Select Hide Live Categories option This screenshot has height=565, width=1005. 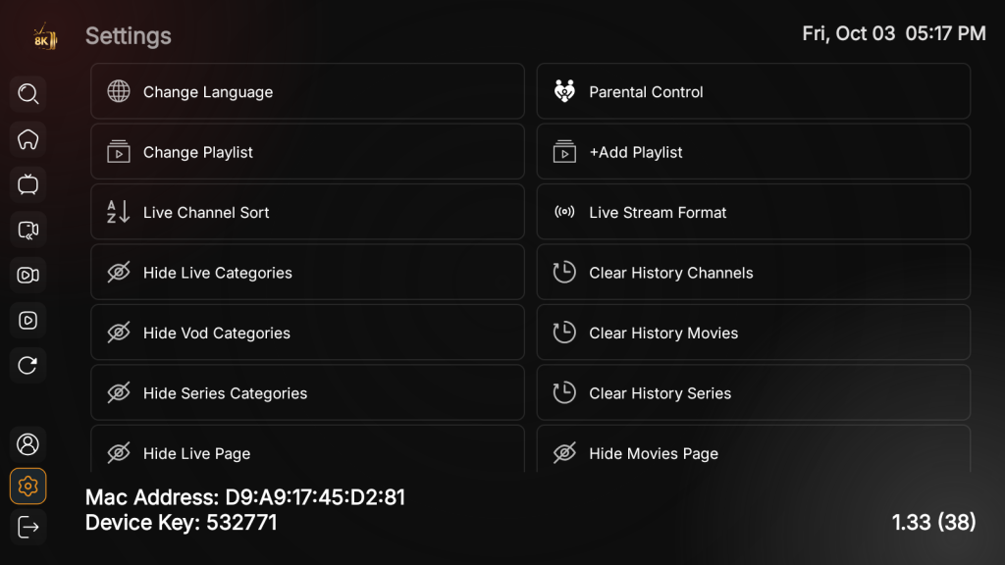307,273
